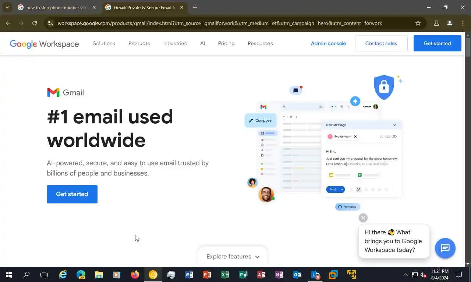Open the Solutions menu
The width and height of the screenshot is (471, 282).
pos(104,43)
